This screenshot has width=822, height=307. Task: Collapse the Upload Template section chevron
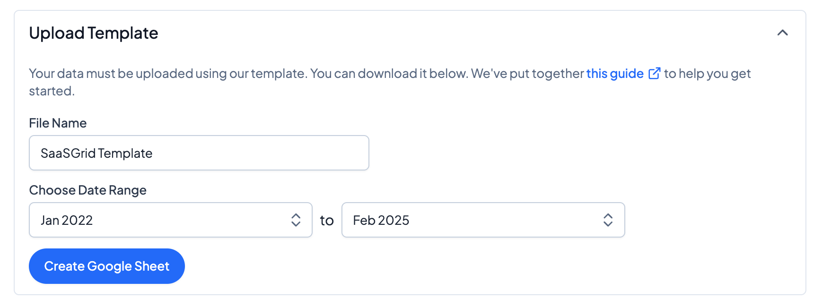(782, 33)
